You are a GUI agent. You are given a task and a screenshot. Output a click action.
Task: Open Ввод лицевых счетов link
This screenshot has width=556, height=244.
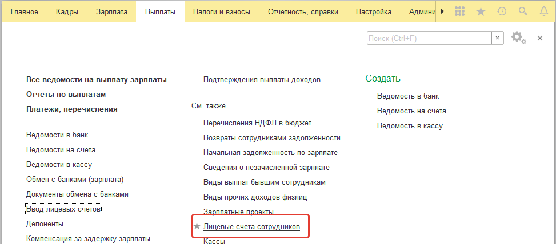coord(64,209)
